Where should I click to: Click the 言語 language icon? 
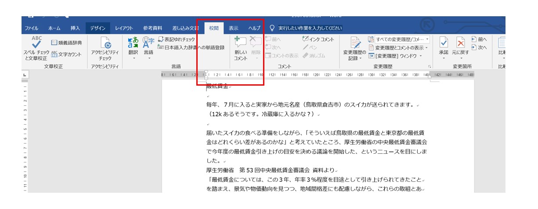coord(148,43)
